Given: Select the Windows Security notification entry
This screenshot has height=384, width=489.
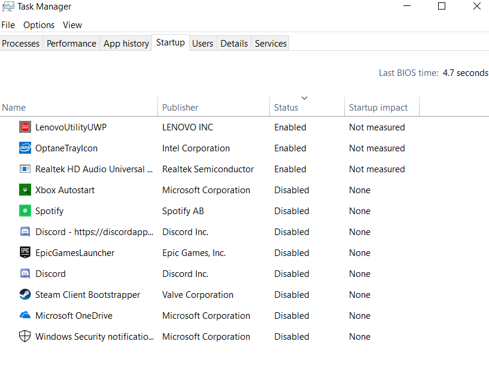Looking at the screenshot, I should click(95, 336).
